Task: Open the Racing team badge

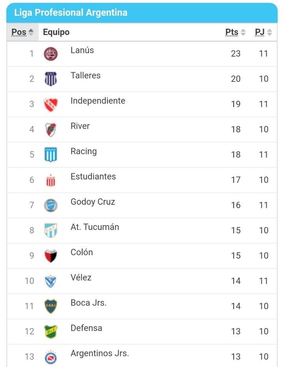Action: (50, 155)
